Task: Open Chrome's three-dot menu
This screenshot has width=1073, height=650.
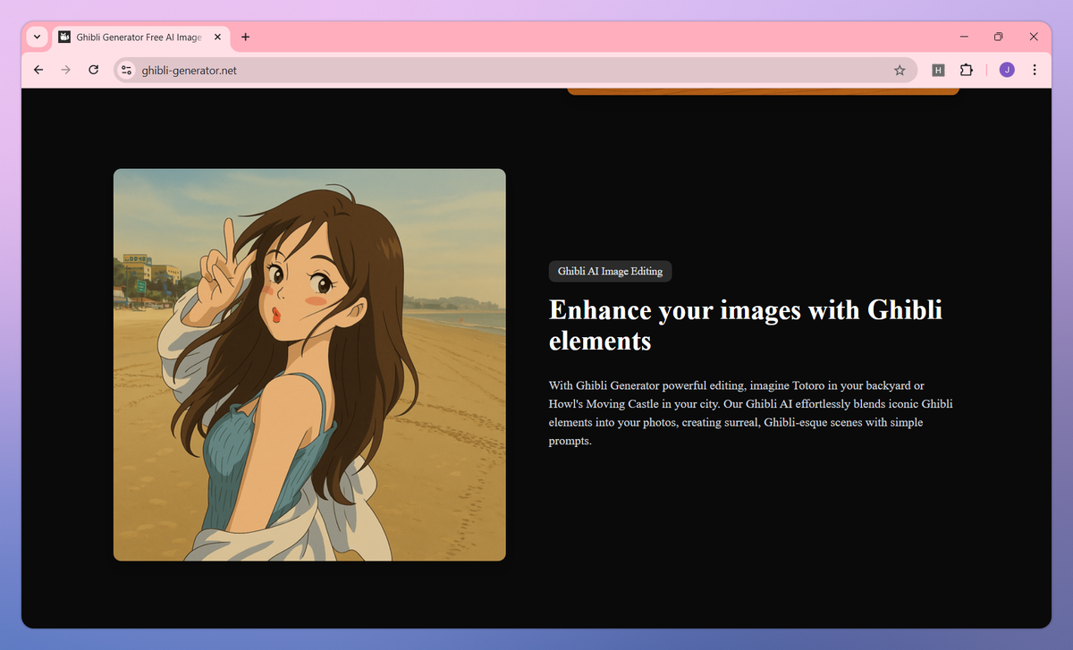Action: click(x=1035, y=70)
